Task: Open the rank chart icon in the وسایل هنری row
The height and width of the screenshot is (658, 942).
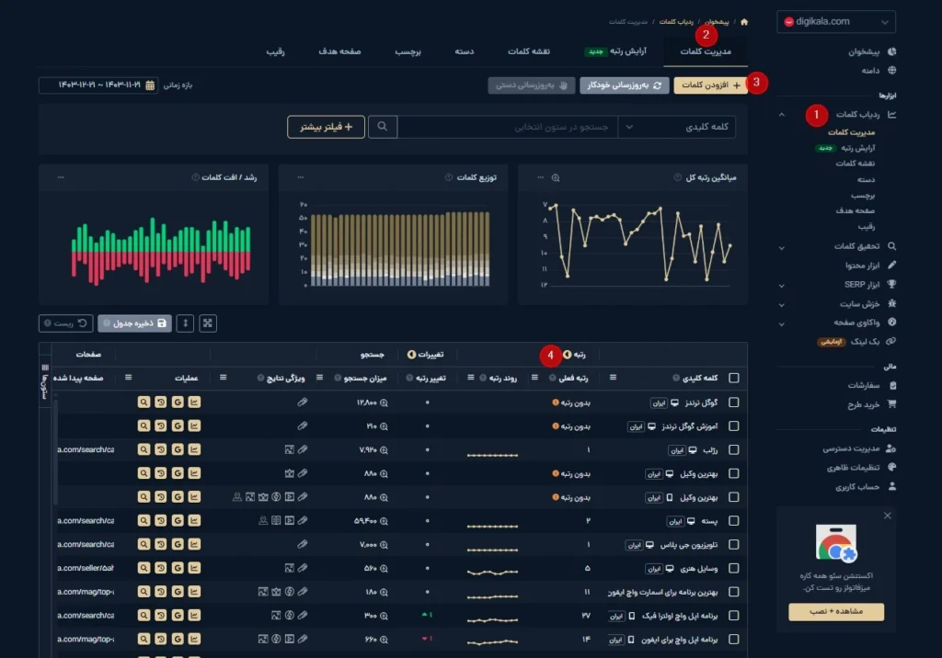Action: (194, 569)
